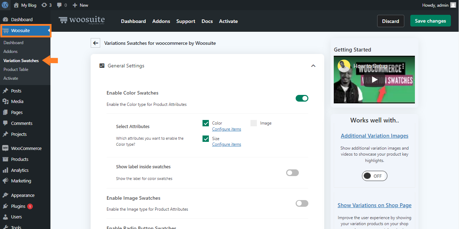The height and width of the screenshot is (229, 459).
Task: Click the admin avatar icon
Action: pyautogui.click(x=453, y=5)
